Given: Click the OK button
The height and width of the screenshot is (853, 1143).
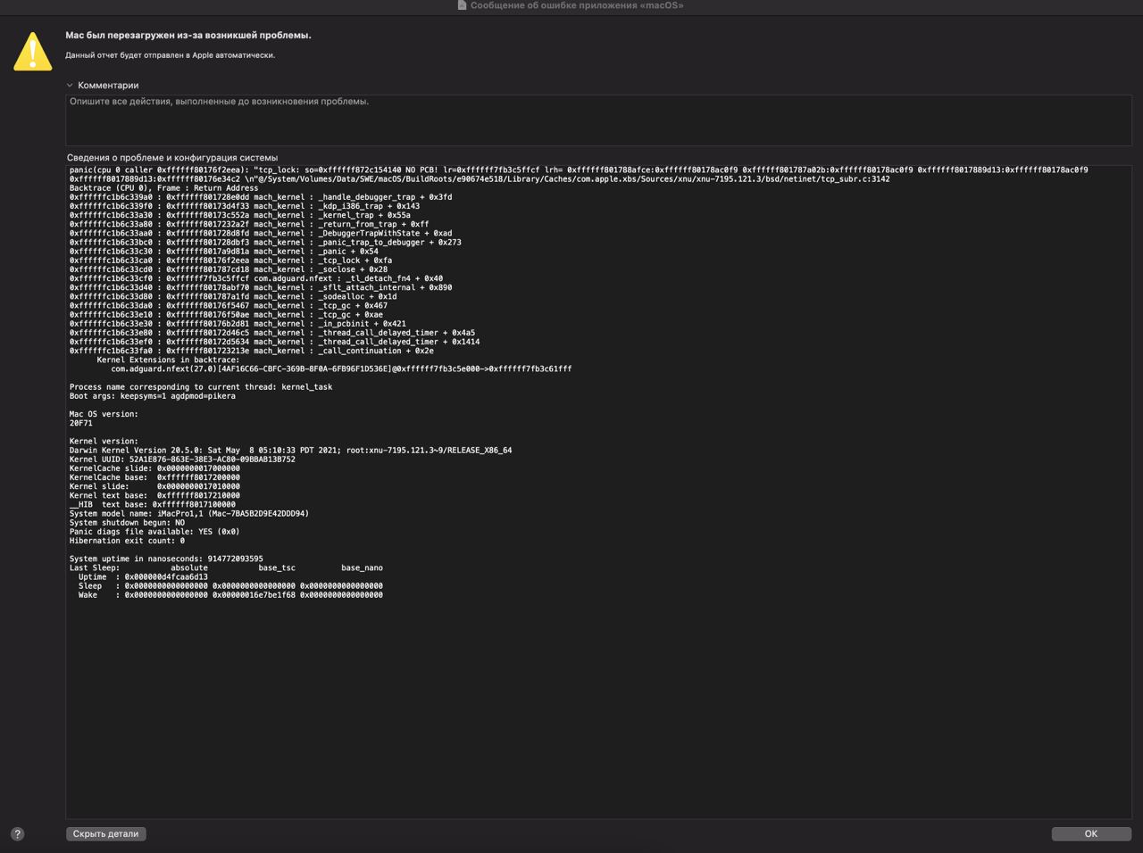Looking at the screenshot, I should click(x=1091, y=833).
